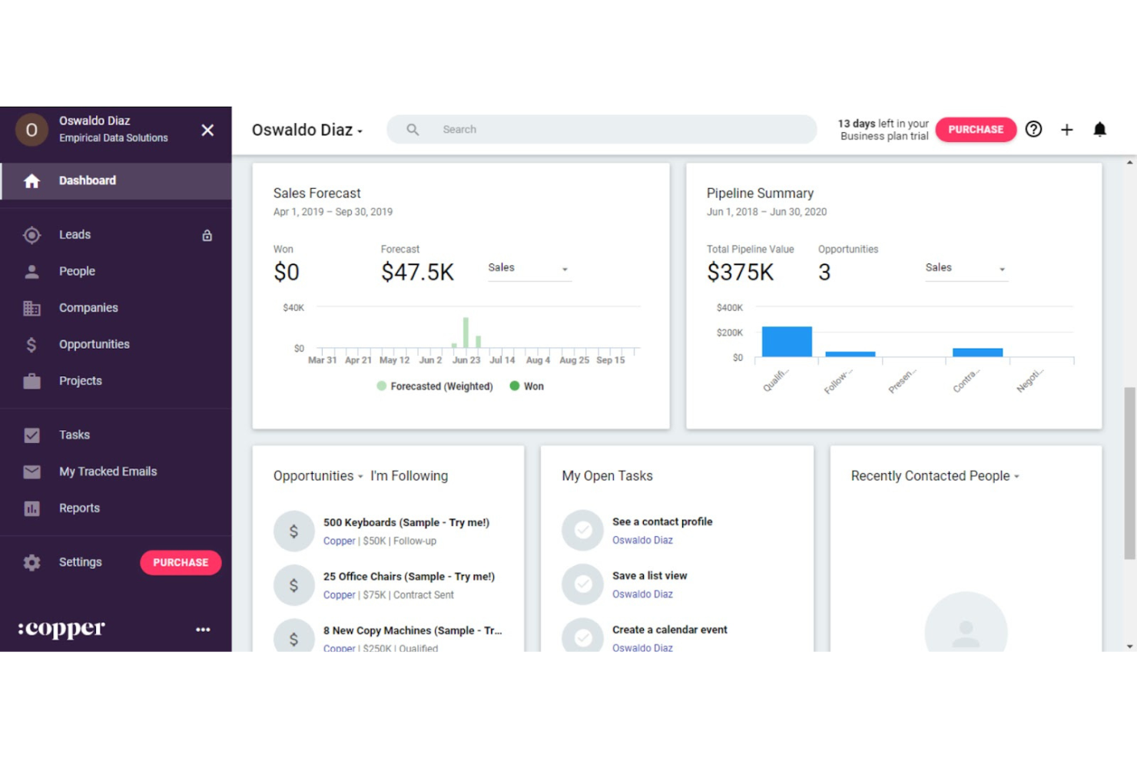Image resolution: width=1137 pixels, height=758 pixels.
Task: Click the plus icon in the top bar
Action: click(x=1067, y=129)
